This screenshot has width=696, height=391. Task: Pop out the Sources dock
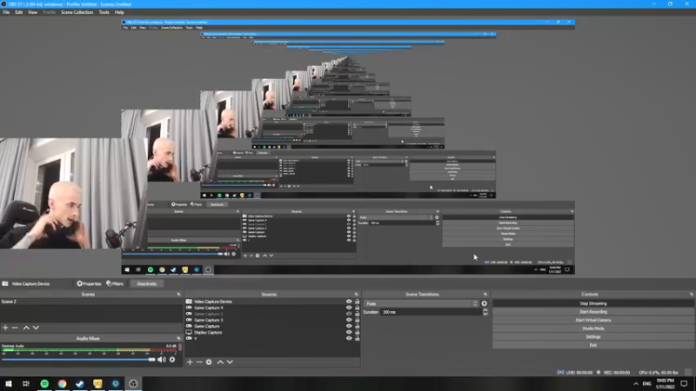[356, 295]
